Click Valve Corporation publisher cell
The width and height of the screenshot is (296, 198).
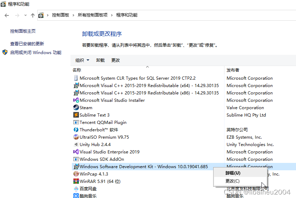[245, 108]
